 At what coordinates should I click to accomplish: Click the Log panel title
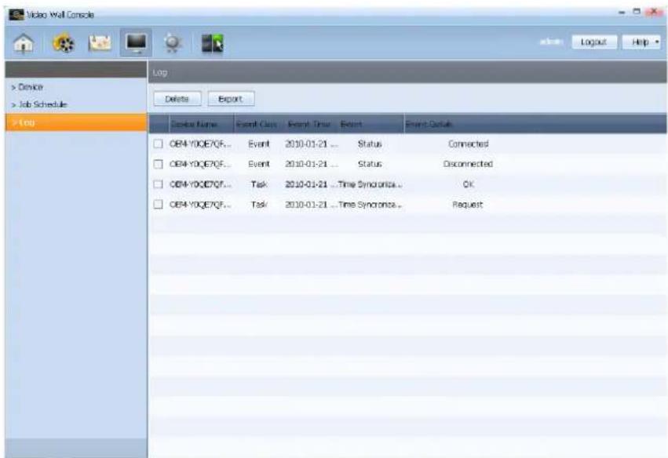pos(160,72)
